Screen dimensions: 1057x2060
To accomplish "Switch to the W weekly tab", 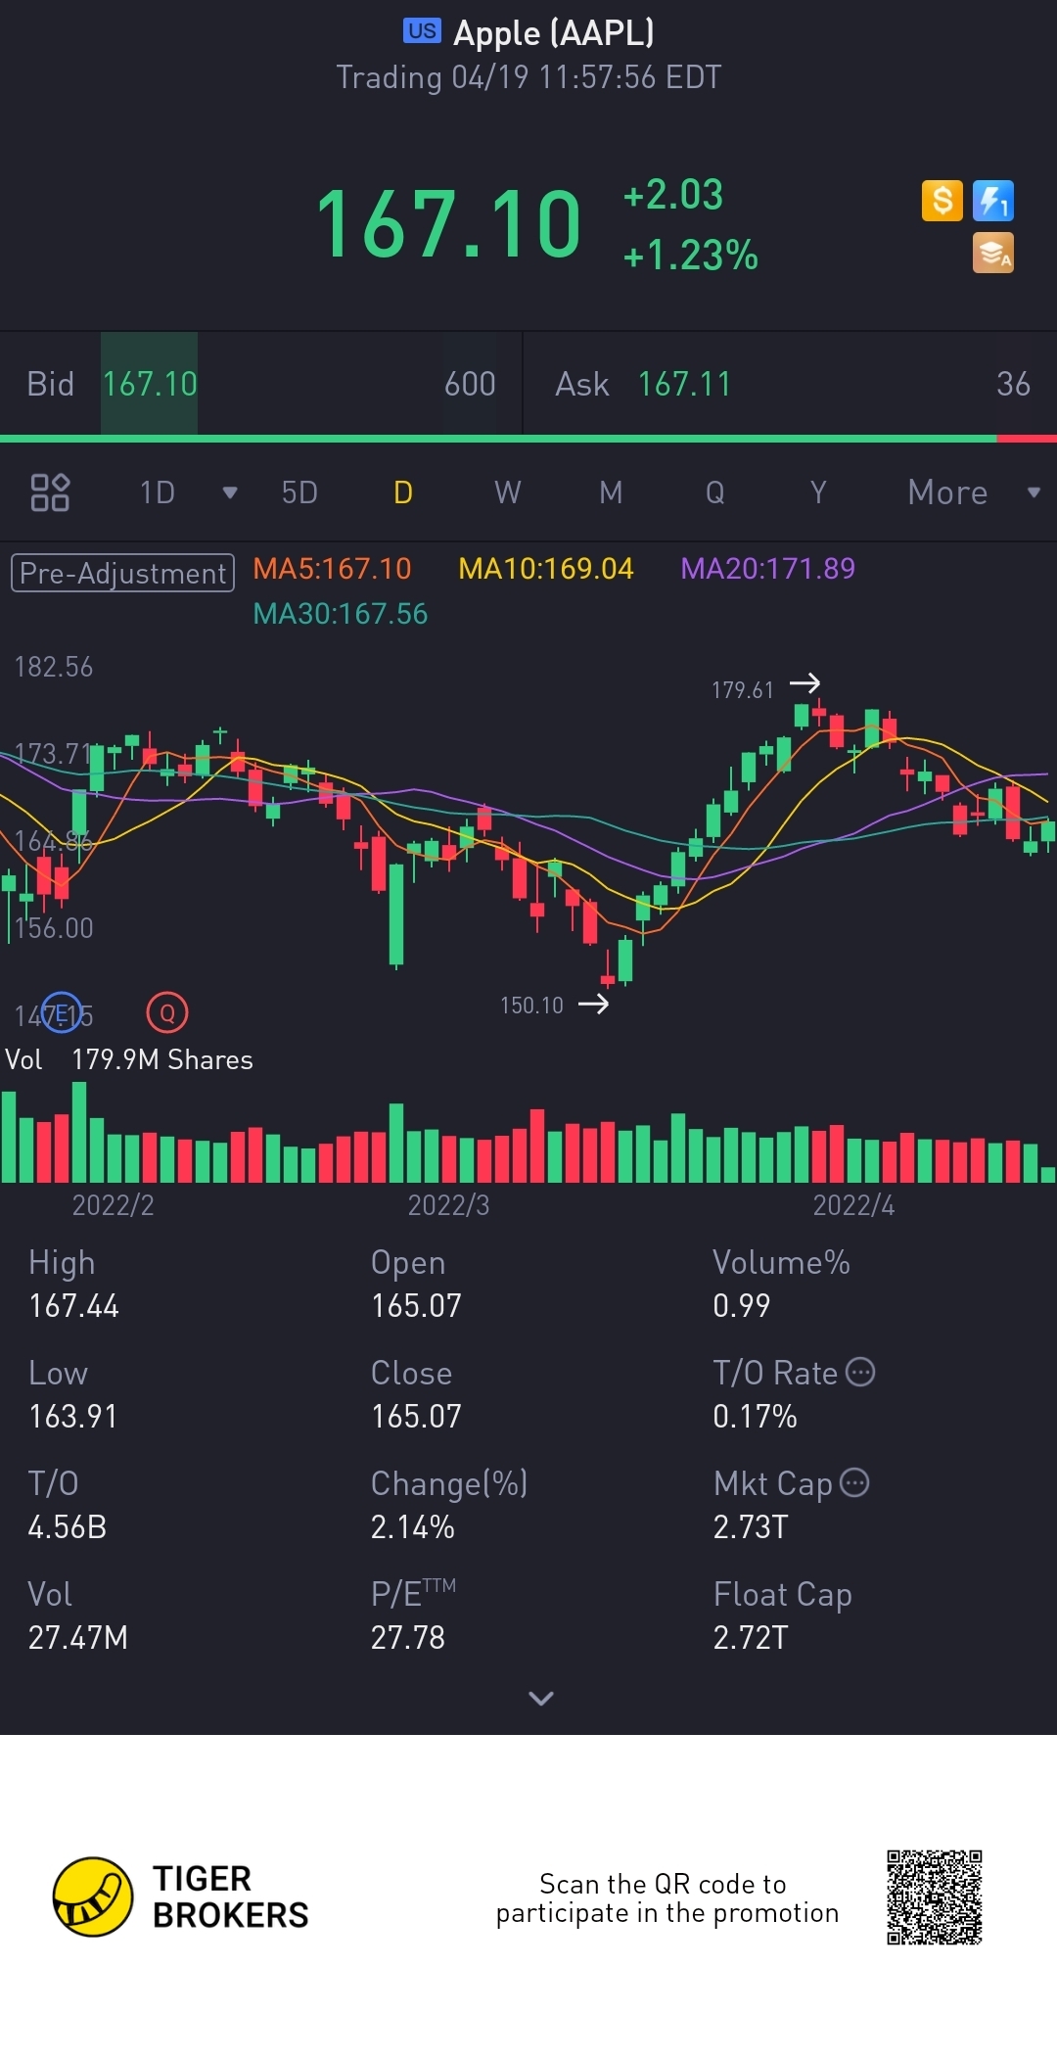I will (507, 492).
